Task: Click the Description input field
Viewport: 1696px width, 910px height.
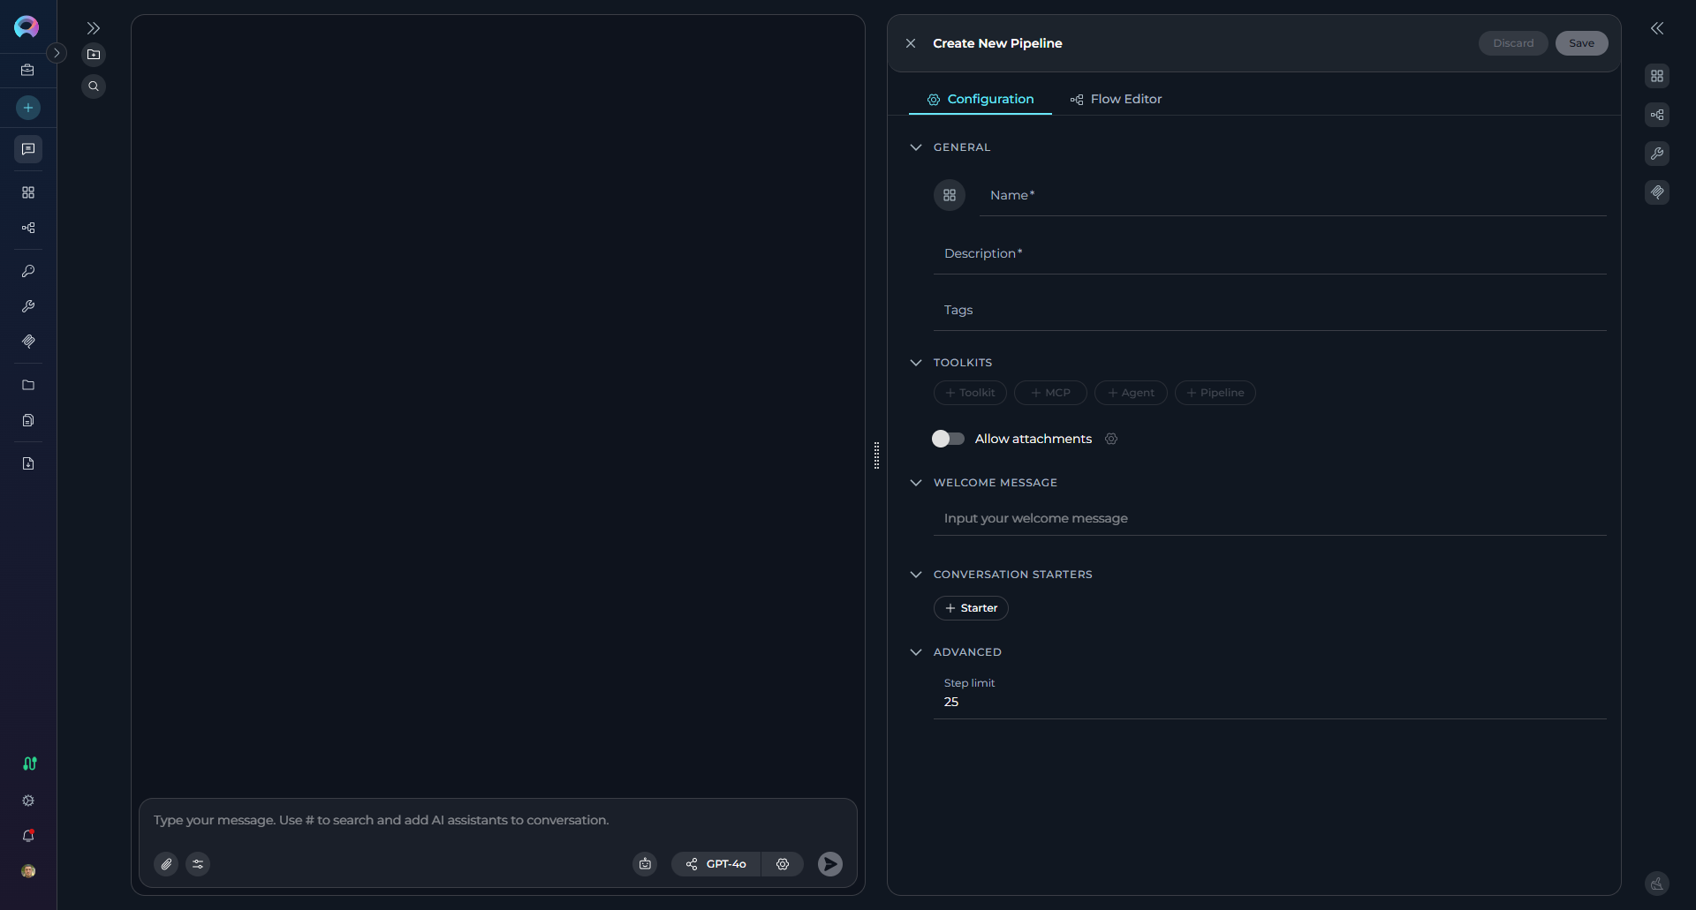Action: coord(1269,254)
